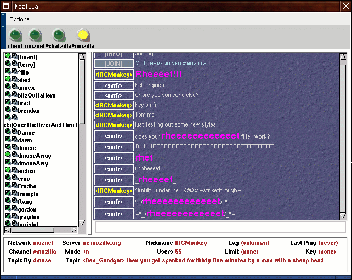
Task: Open the Options menu
Action: click(19, 19)
